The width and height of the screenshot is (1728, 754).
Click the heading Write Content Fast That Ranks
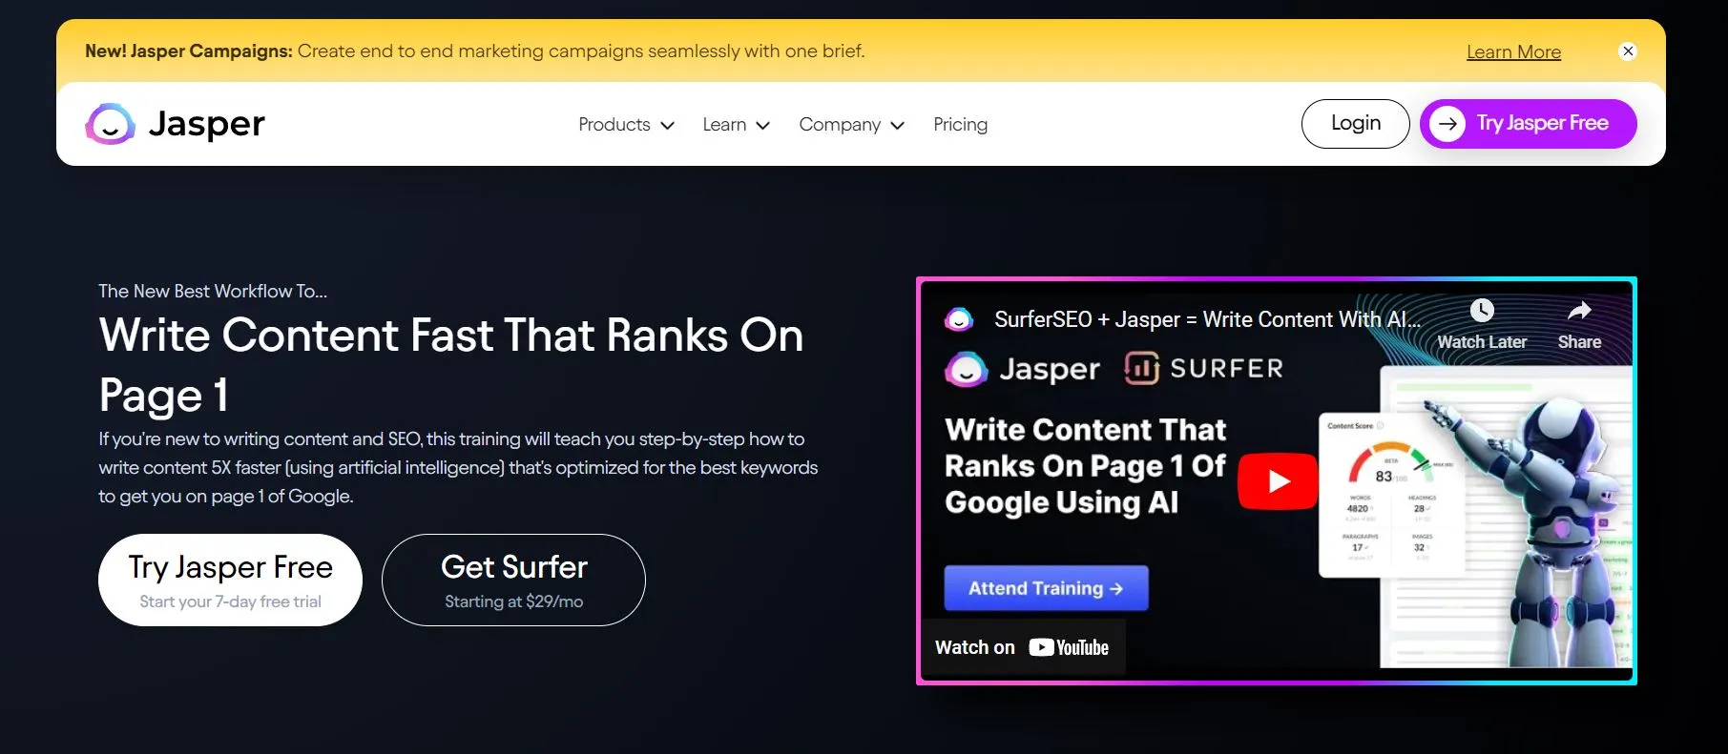coord(451,365)
